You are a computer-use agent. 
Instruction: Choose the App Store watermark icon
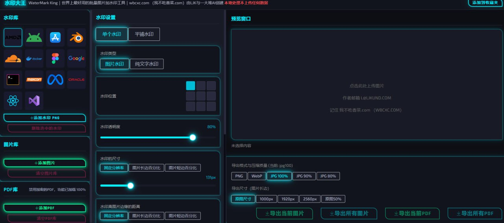click(55, 37)
